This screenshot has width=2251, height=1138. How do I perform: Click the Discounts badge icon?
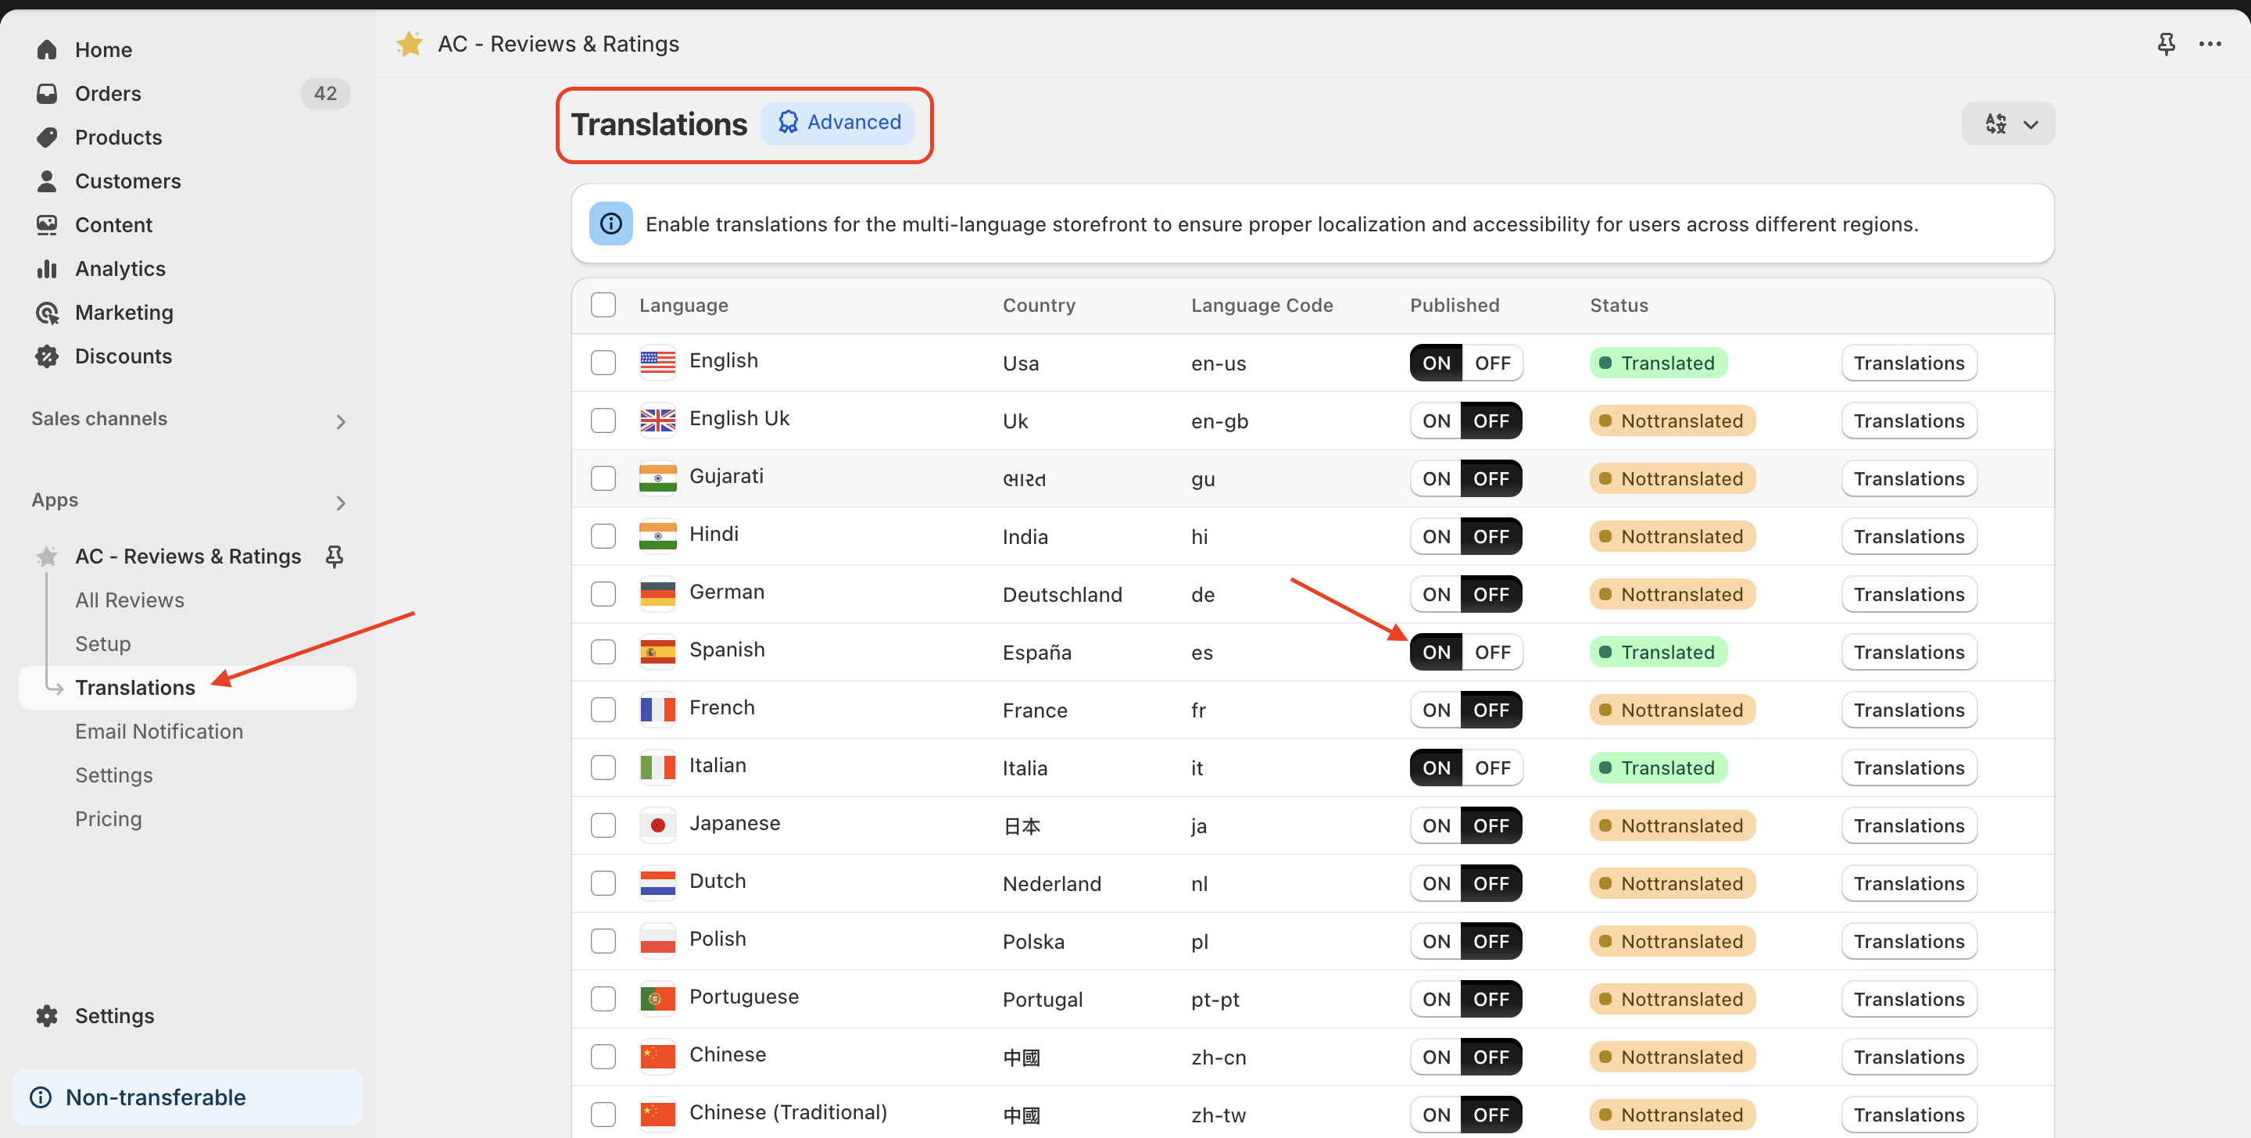click(x=47, y=356)
